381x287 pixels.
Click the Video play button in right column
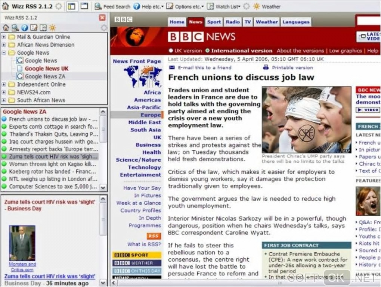point(368,110)
